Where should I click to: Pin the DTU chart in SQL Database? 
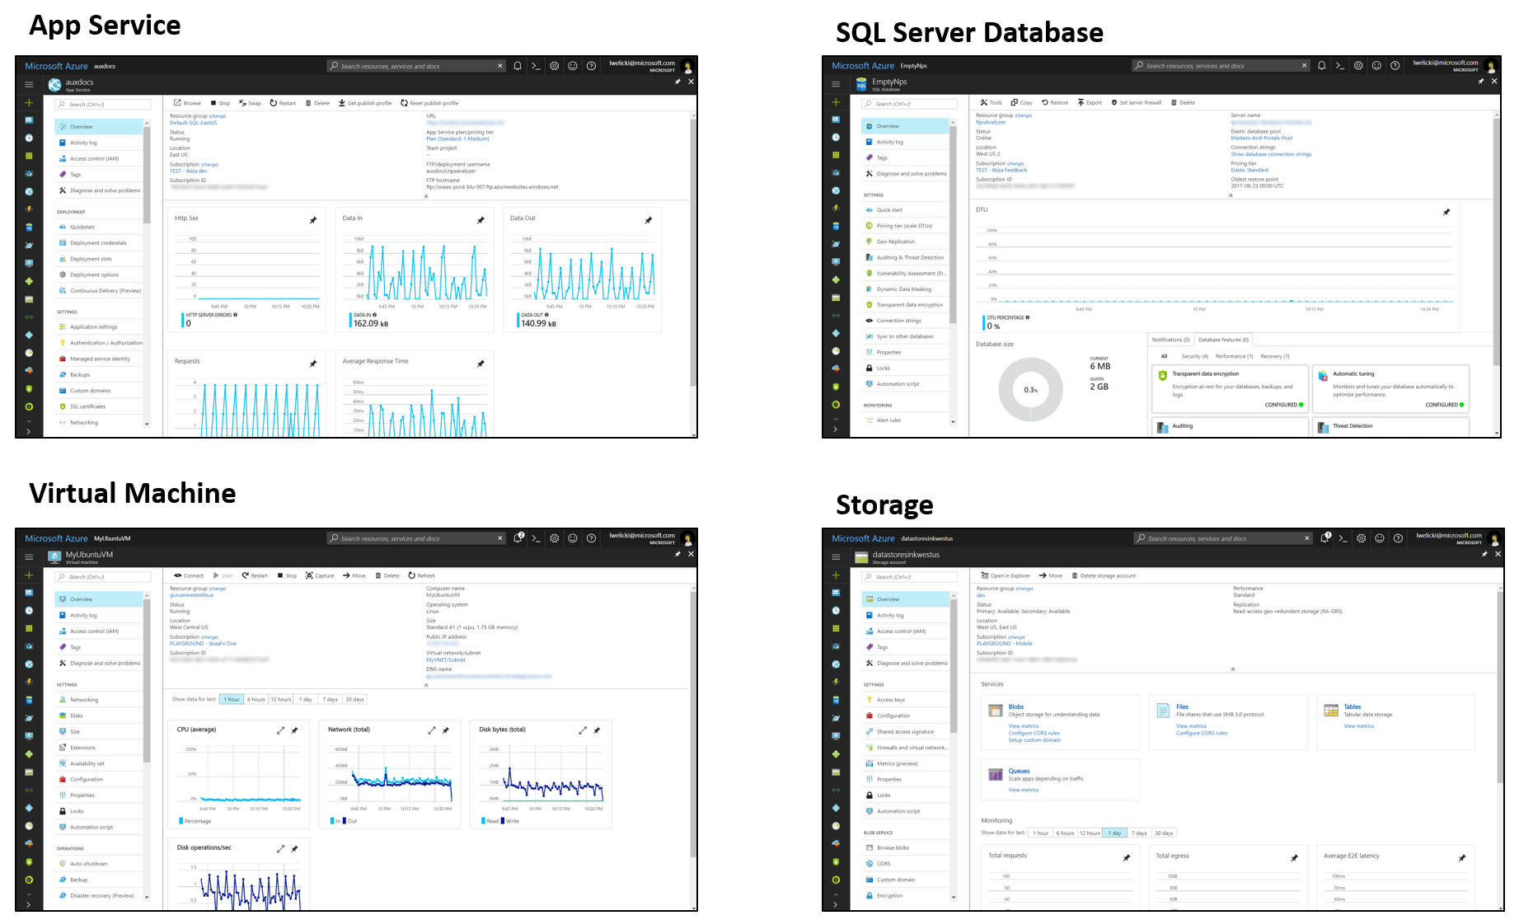[1446, 212]
